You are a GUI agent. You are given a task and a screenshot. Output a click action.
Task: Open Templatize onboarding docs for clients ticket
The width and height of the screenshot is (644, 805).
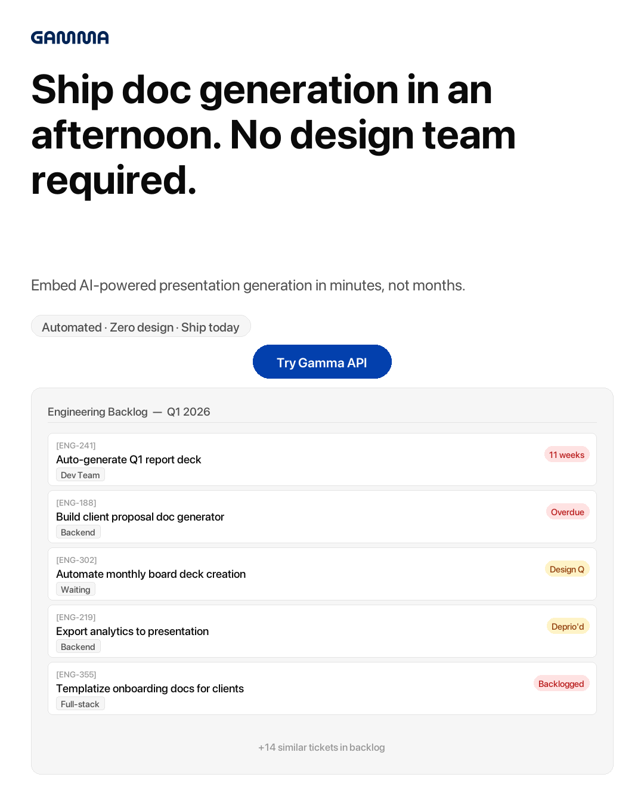(x=150, y=689)
